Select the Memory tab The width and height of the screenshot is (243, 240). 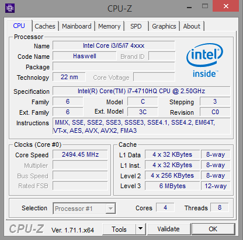point(109,26)
